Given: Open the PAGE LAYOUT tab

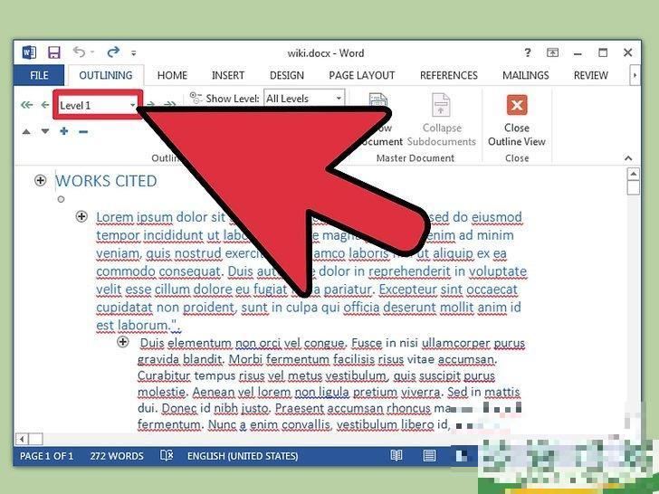Looking at the screenshot, I should tap(362, 75).
